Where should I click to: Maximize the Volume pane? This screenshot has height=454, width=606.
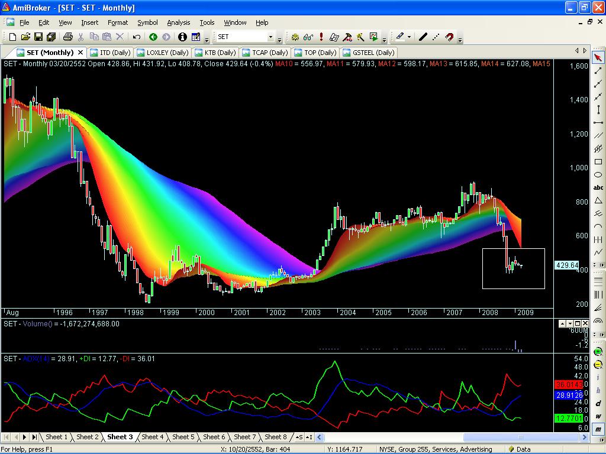[578, 323]
